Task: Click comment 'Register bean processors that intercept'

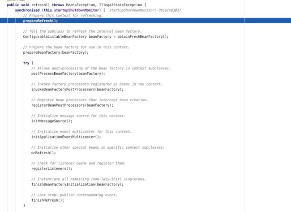Action: (90, 100)
